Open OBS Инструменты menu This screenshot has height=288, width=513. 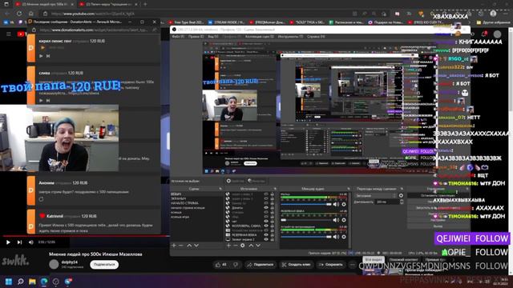pyautogui.click(x=290, y=37)
